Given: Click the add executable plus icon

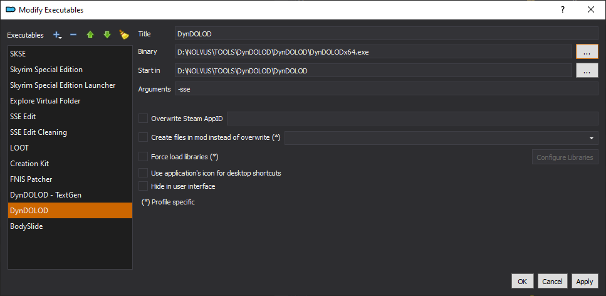Looking at the screenshot, I should (x=57, y=35).
